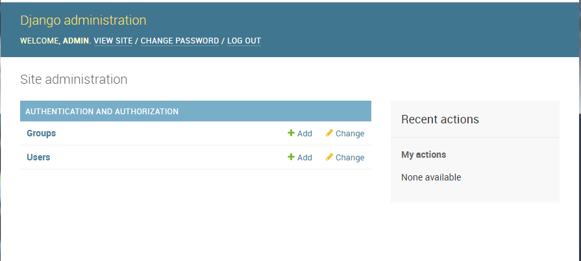Click the yellow pencil icon for Groups
Viewport: 581px width, 261px height.
point(329,132)
